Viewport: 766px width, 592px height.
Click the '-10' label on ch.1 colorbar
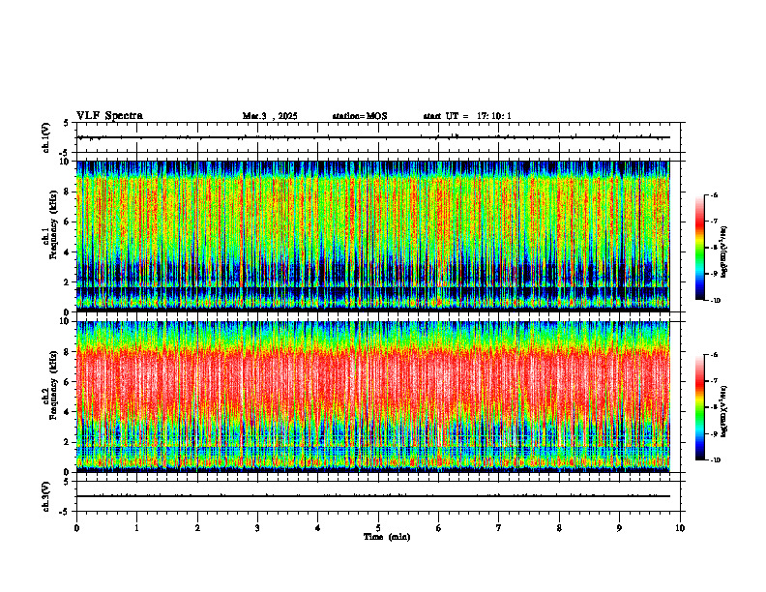click(715, 301)
